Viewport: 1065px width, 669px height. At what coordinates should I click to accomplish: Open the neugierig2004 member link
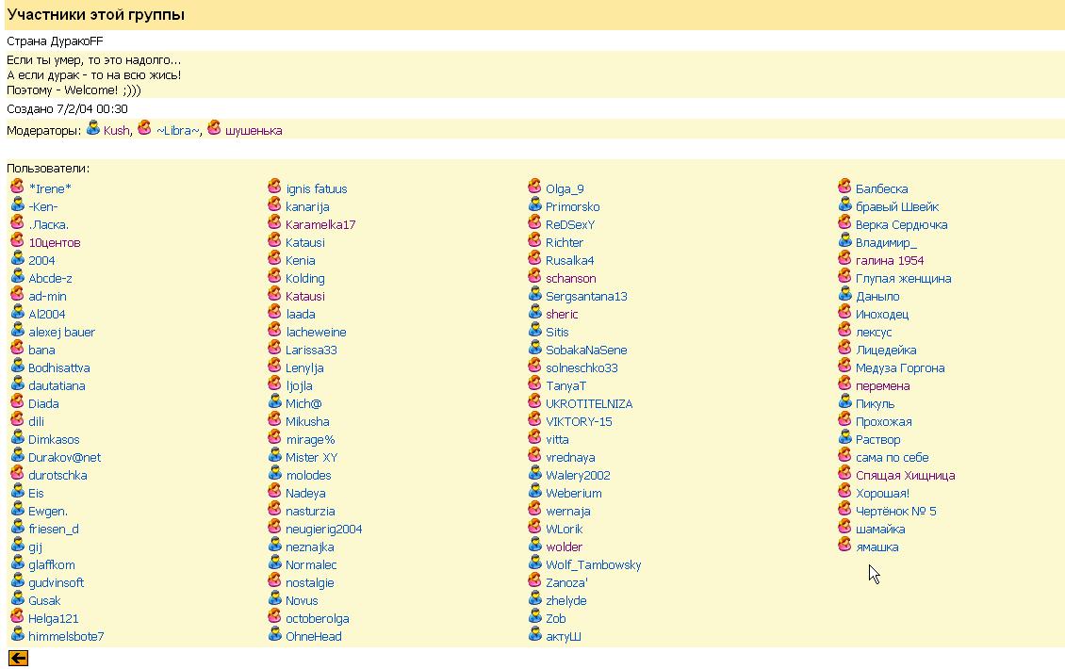point(323,530)
